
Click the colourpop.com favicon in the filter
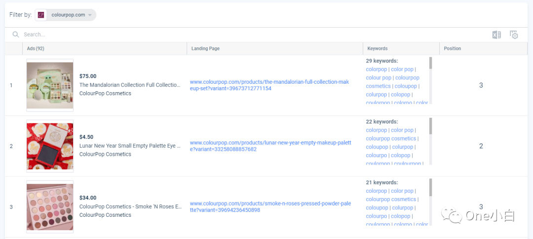click(41, 15)
